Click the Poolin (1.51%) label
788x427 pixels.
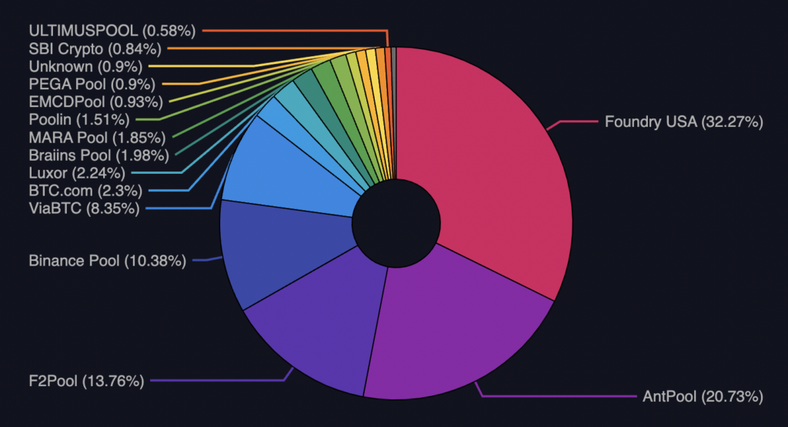[79, 119]
